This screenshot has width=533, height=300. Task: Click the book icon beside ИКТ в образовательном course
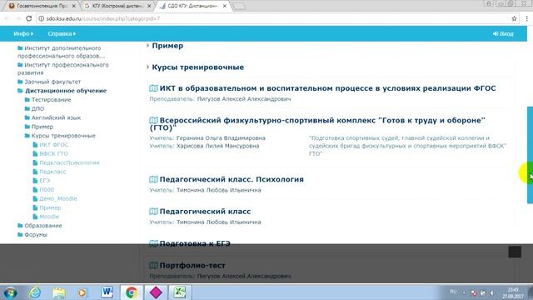[x=153, y=88]
